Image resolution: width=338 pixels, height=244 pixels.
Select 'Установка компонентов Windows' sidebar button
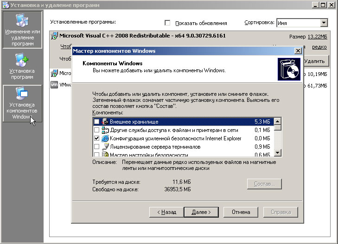click(22, 103)
